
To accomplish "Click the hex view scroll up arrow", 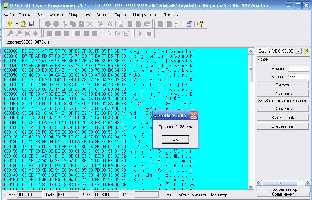I will click(251, 51).
